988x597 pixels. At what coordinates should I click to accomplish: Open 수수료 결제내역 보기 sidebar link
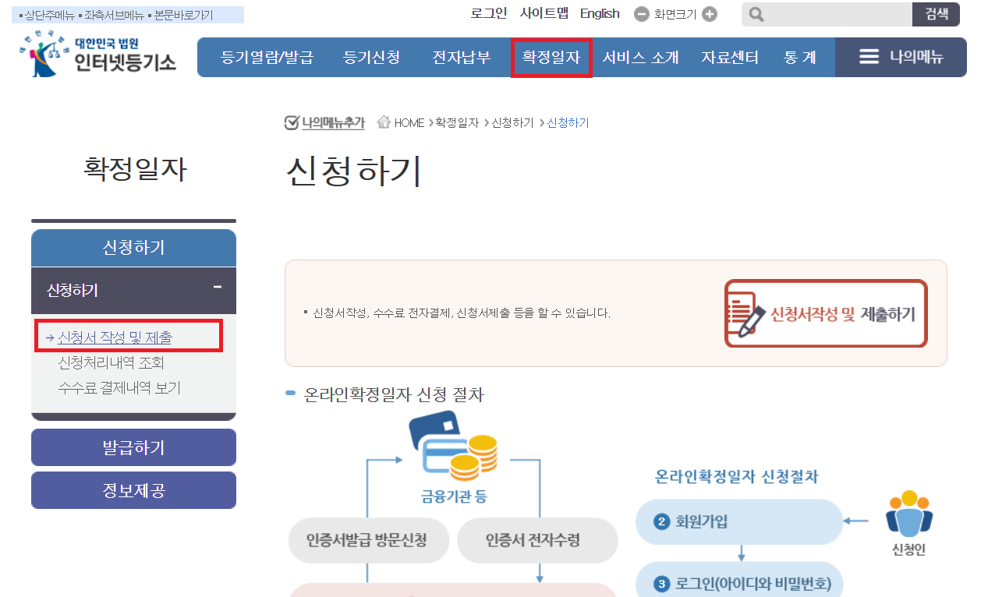(119, 387)
